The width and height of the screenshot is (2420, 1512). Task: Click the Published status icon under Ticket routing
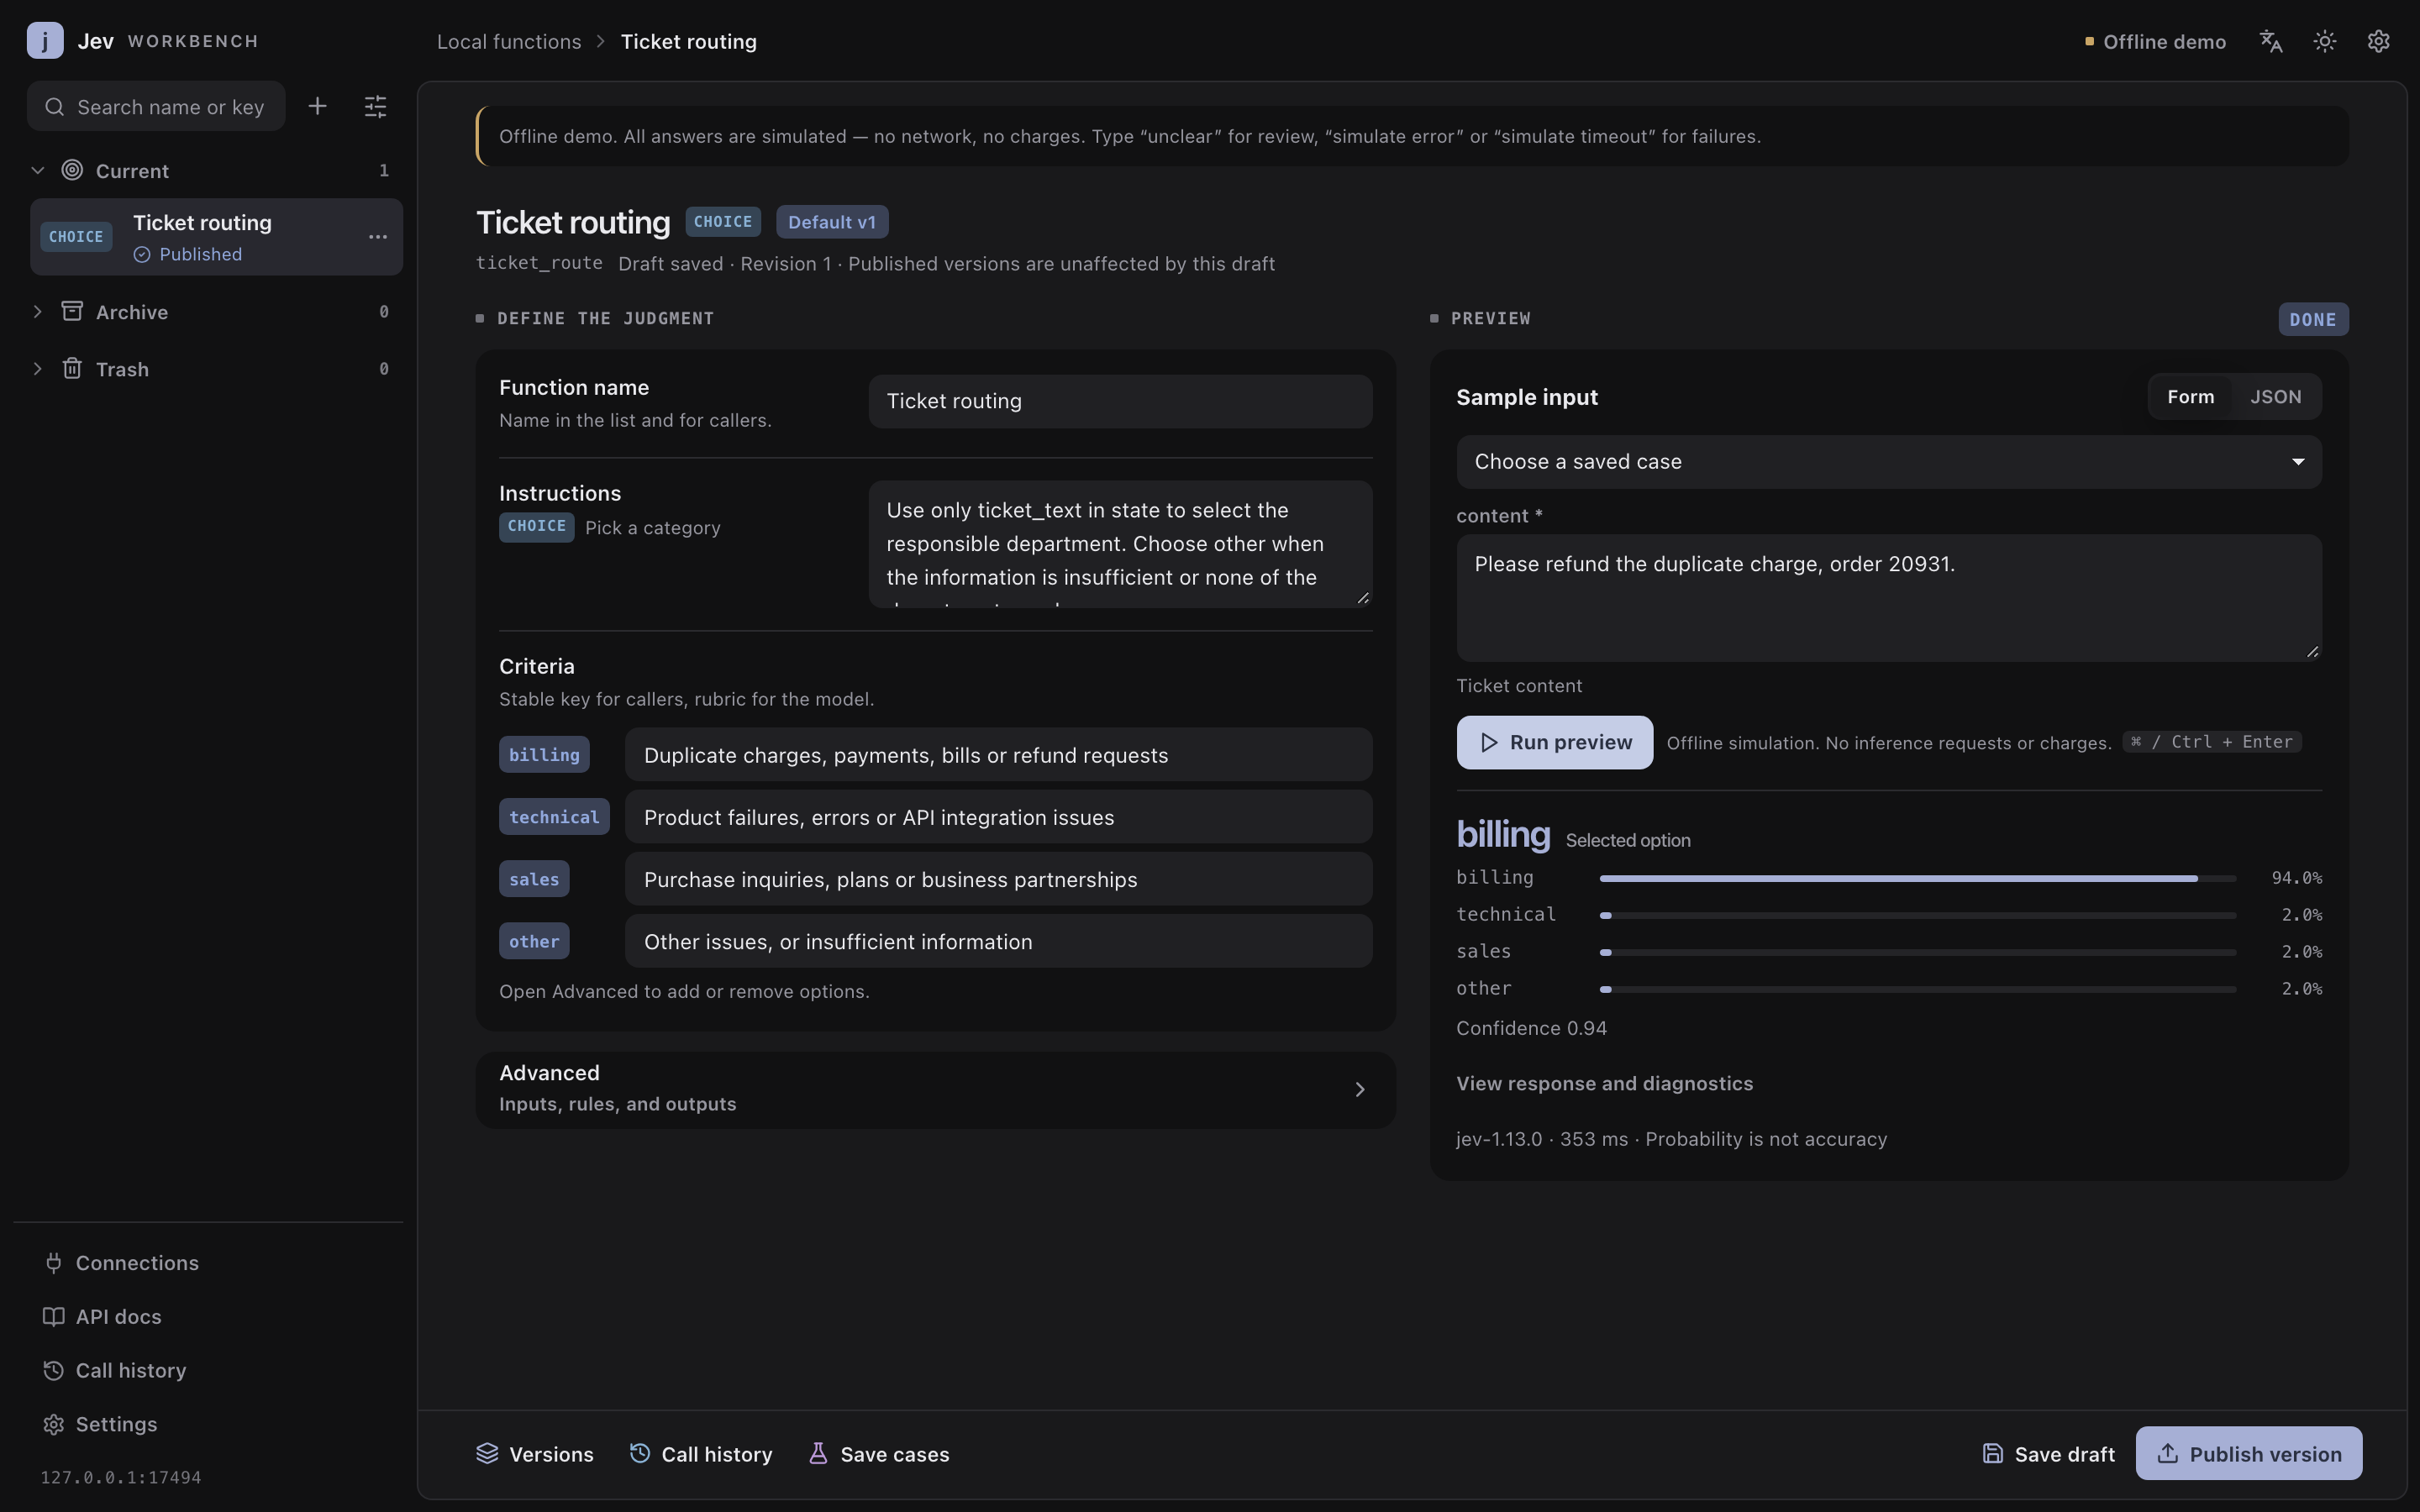pyautogui.click(x=142, y=255)
